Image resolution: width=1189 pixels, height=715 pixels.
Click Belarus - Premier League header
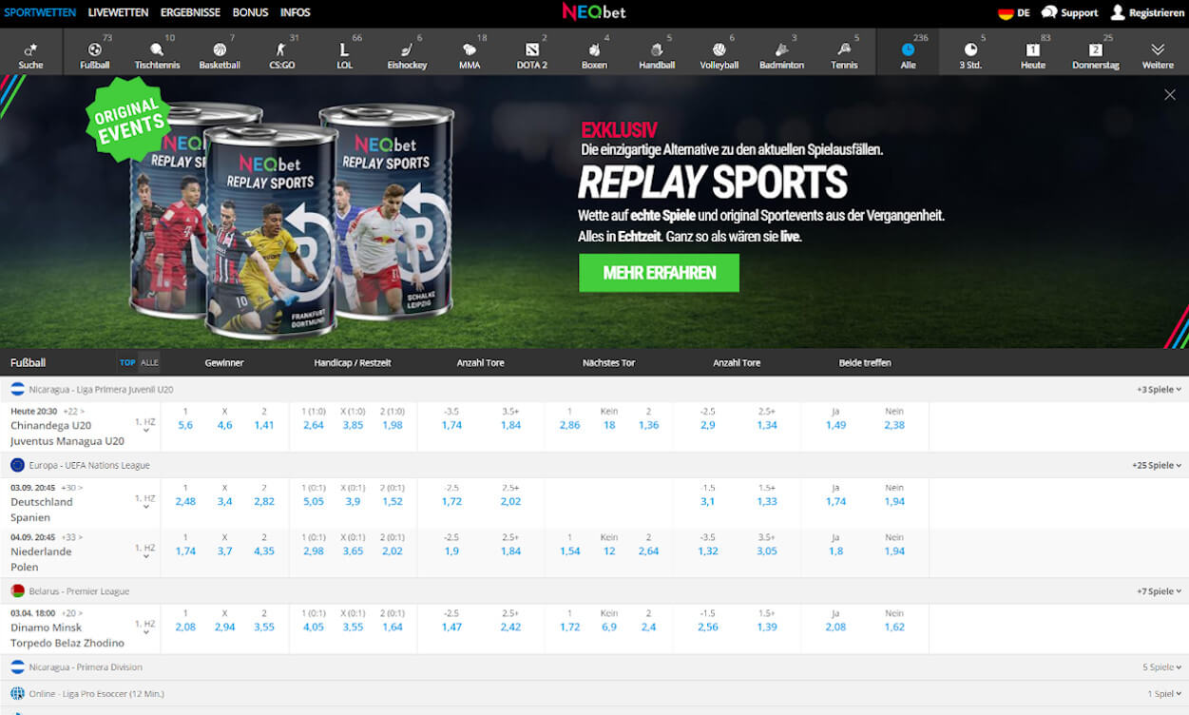pos(79,591)
